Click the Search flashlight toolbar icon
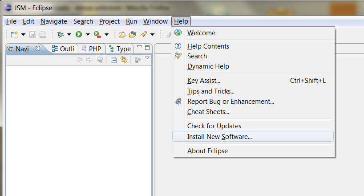This screenshot has height=196, width=364. coord(143,34)
